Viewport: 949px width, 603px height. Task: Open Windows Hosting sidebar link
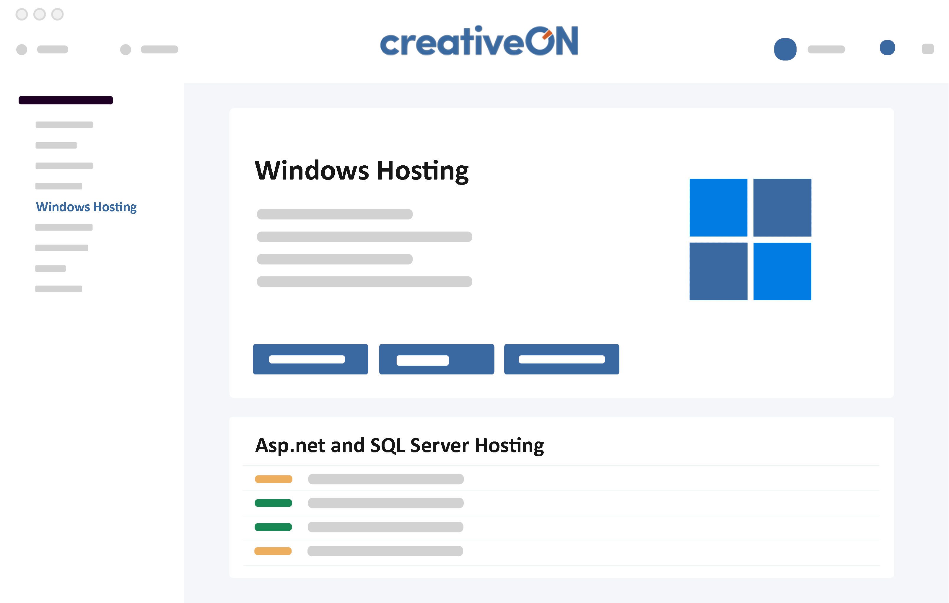[x=86, y=207]
